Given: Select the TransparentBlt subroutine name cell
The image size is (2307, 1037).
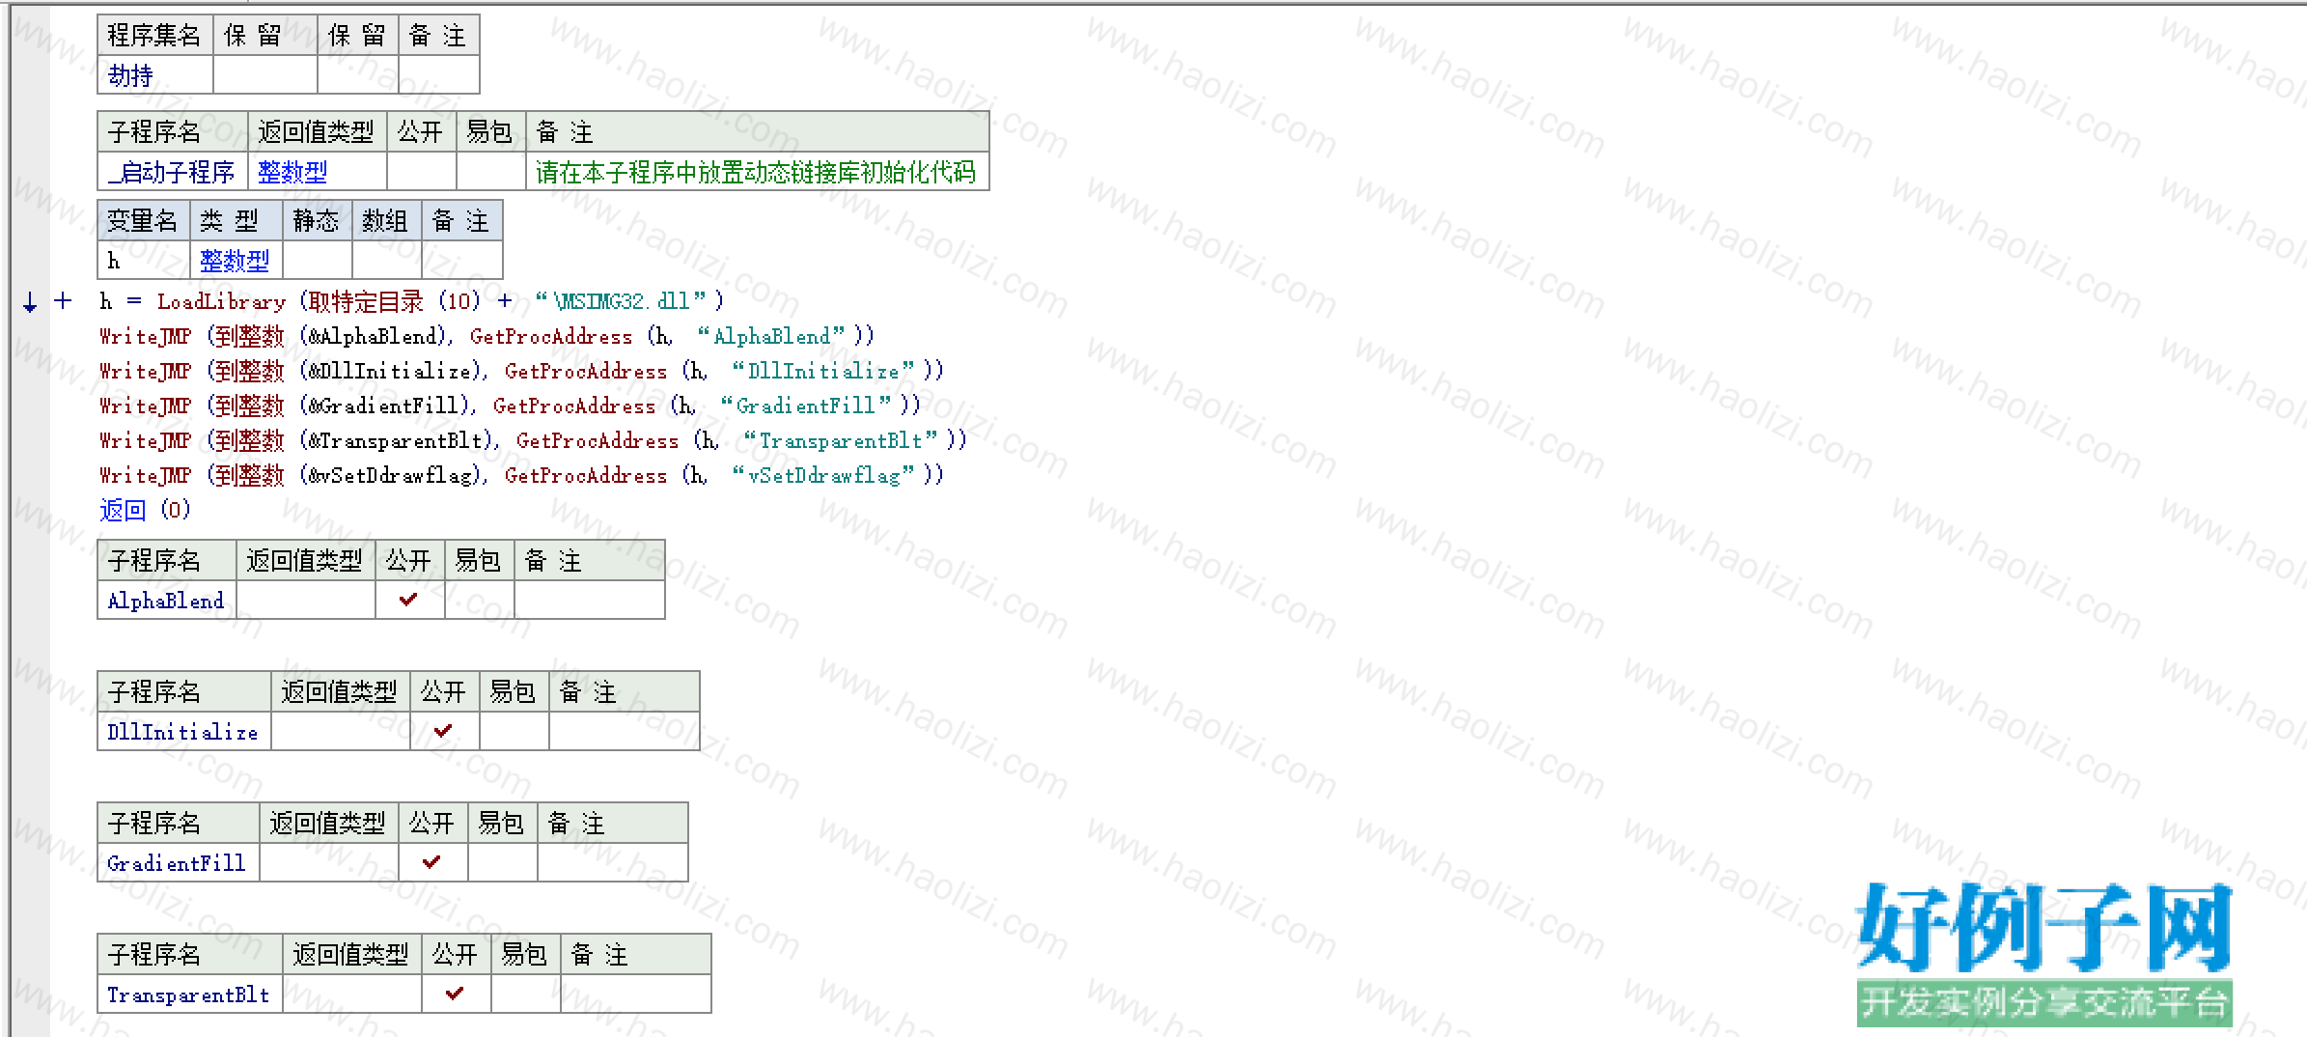Looking at the screenshot, I should (189, 994).
